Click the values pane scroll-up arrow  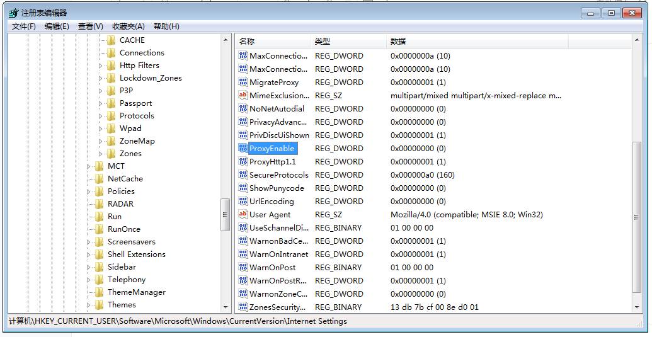point(636,40)
